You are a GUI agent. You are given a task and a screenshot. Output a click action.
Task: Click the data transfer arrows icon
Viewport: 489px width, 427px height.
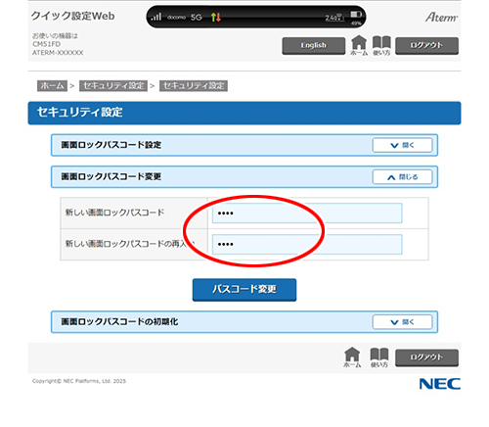point(216,17)
